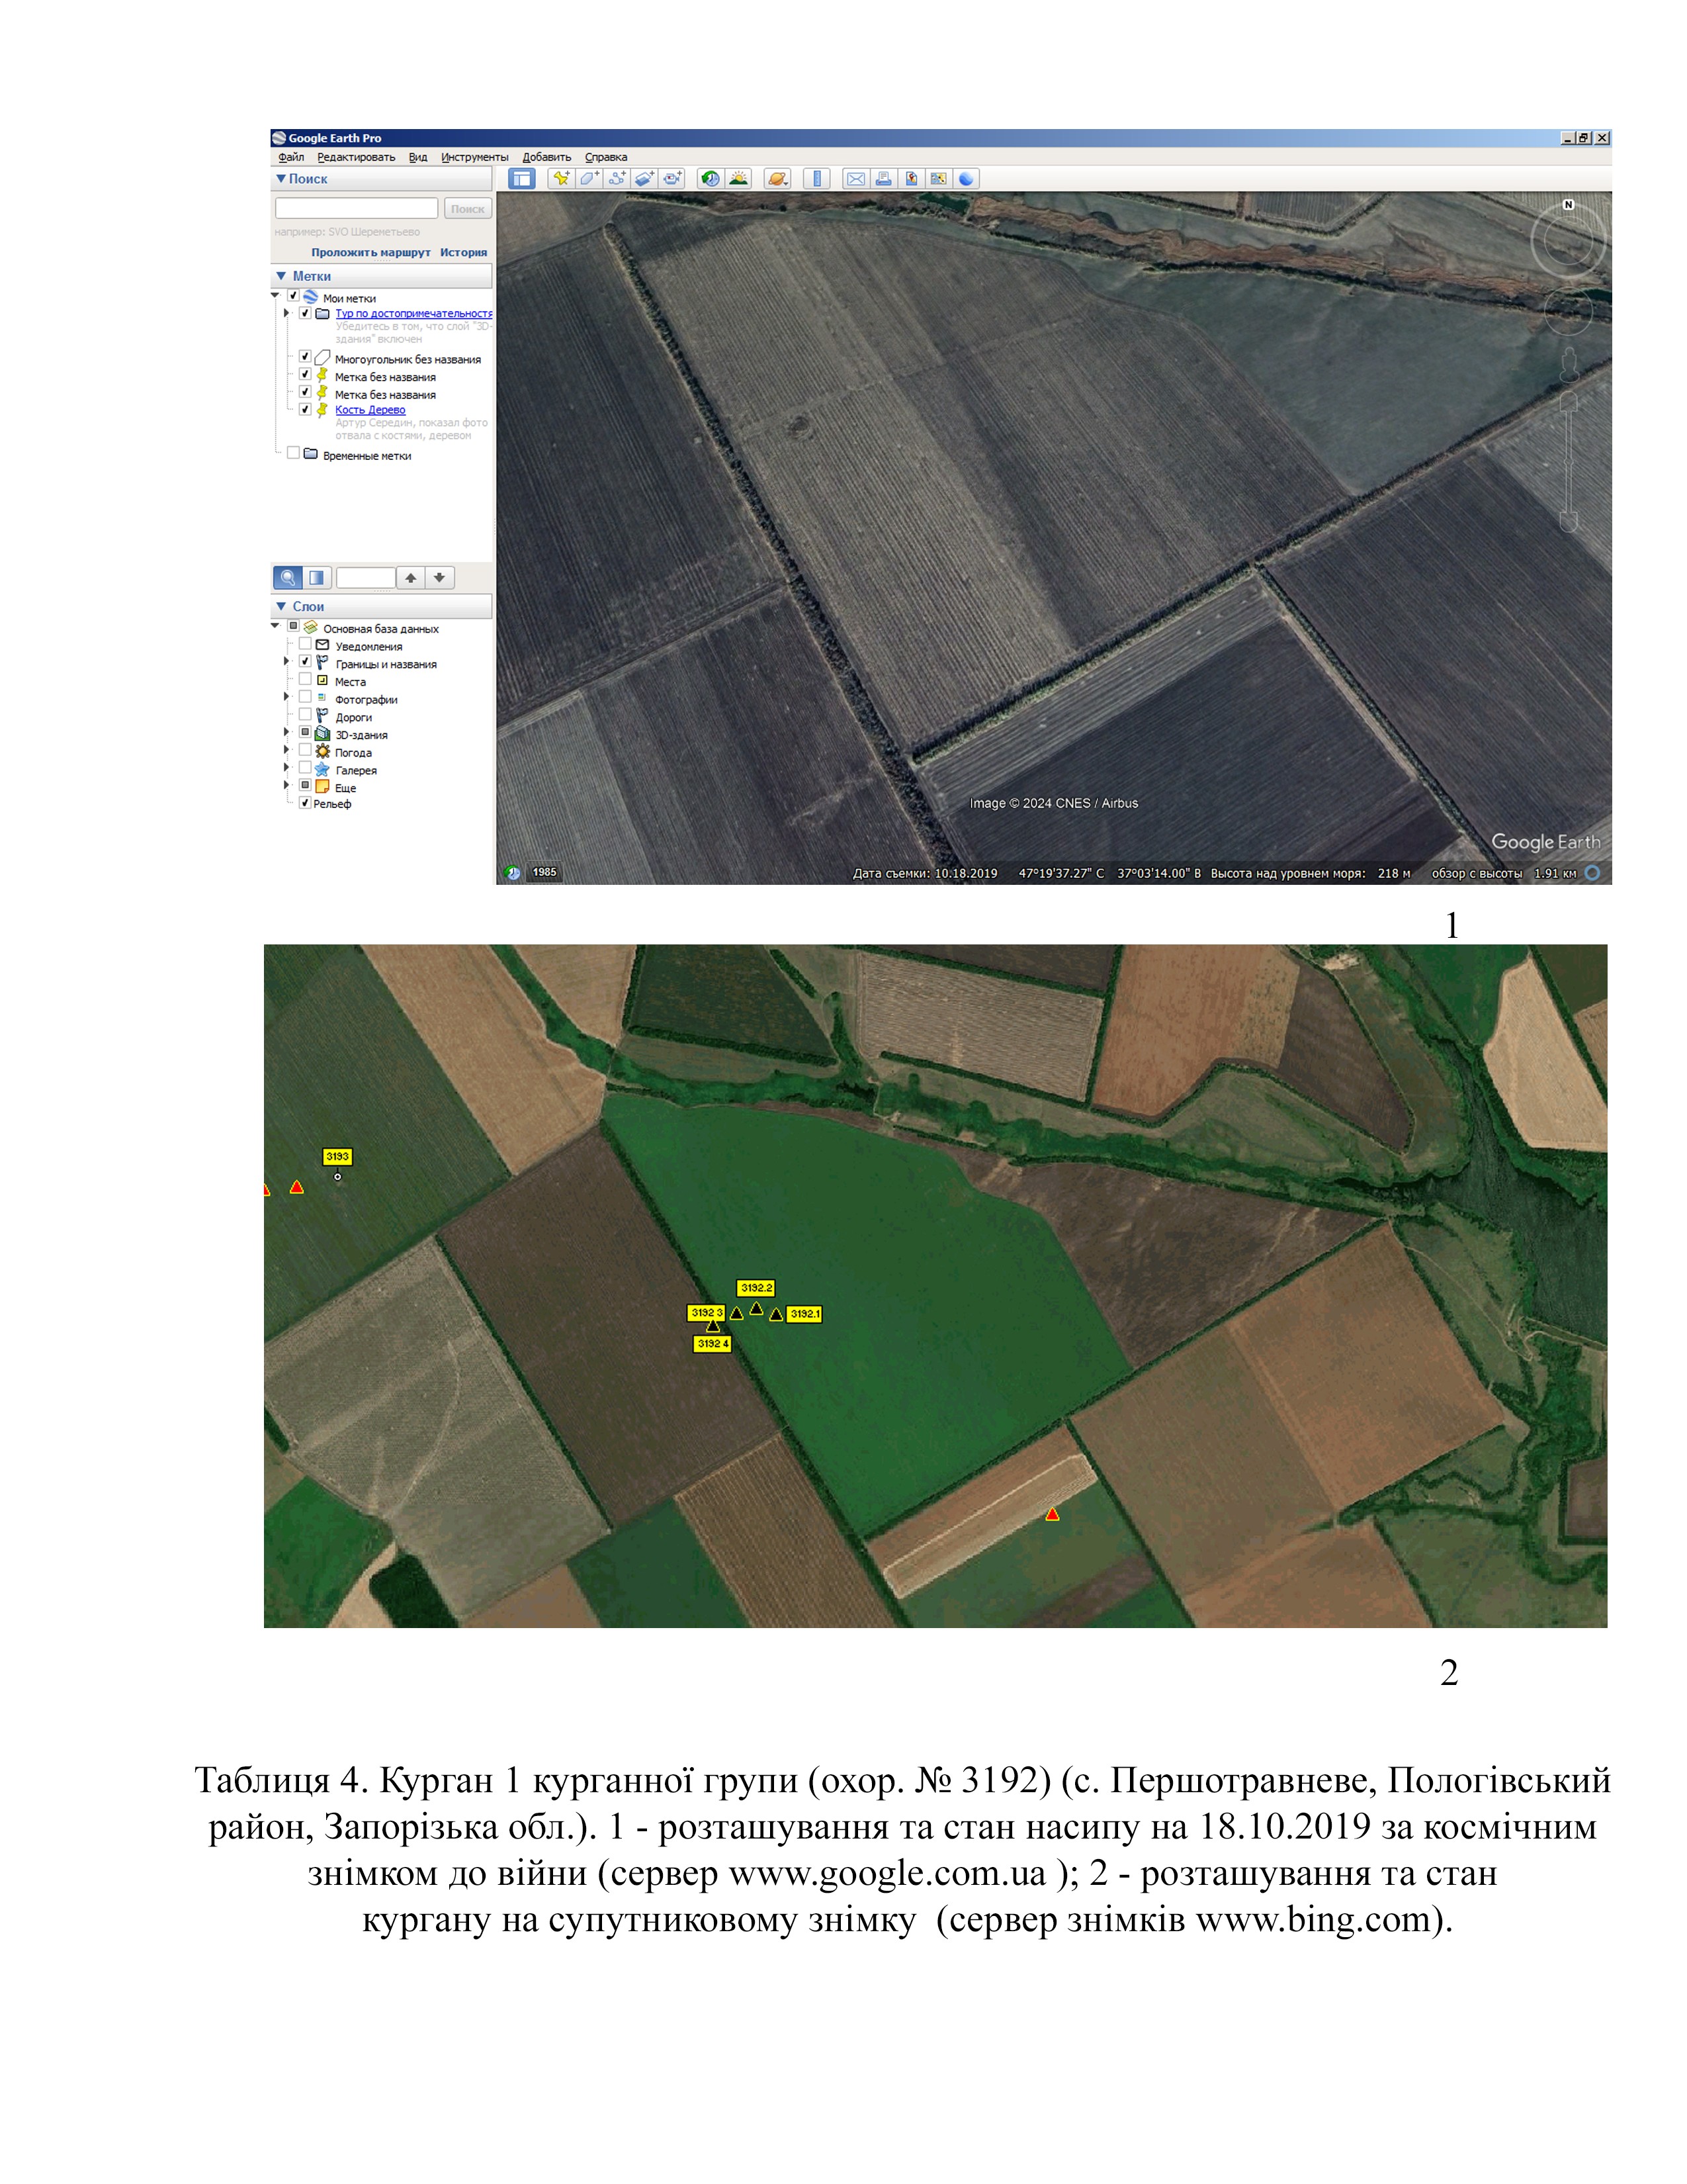Select the ruler measurement tool
The height and width of the screenshot is (2184, 1687).
coord(816,179)
